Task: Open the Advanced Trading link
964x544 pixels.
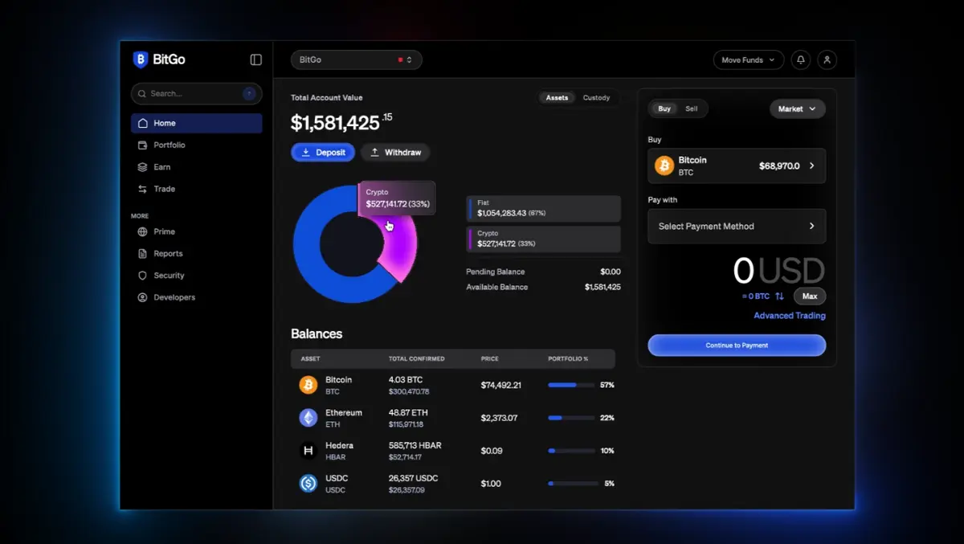Action: coord(790,316)
